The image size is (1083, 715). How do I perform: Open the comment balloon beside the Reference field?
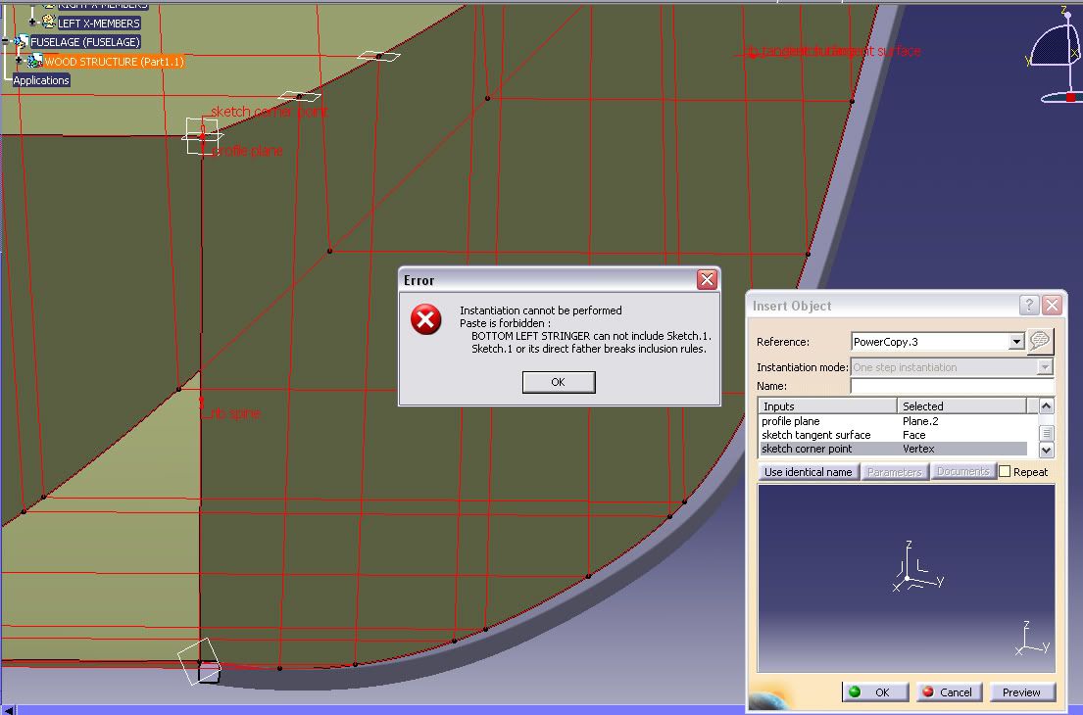1038,342
